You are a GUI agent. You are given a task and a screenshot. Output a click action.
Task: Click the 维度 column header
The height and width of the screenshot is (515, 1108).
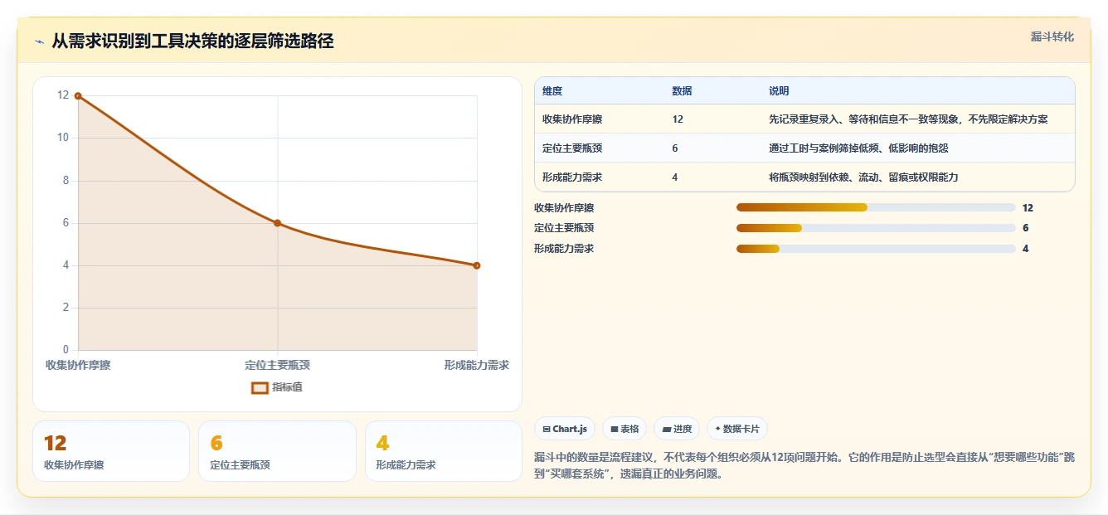(x=552, y=91)
